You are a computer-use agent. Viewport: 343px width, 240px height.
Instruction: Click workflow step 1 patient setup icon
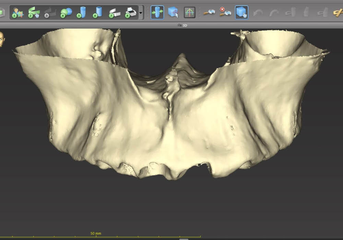pyautogui.click(x=17, y=12)
